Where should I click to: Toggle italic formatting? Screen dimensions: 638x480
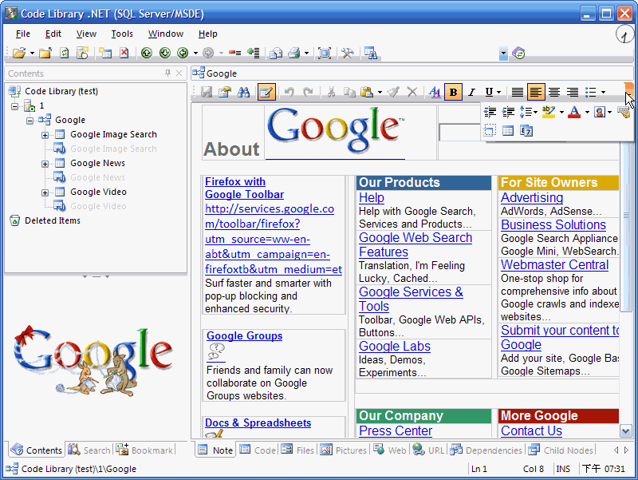(x=471, y=92)
